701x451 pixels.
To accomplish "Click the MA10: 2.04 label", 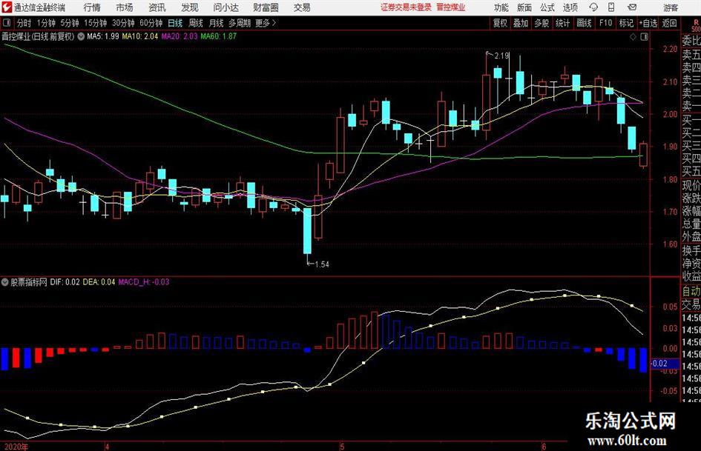I will pos(140,36).
